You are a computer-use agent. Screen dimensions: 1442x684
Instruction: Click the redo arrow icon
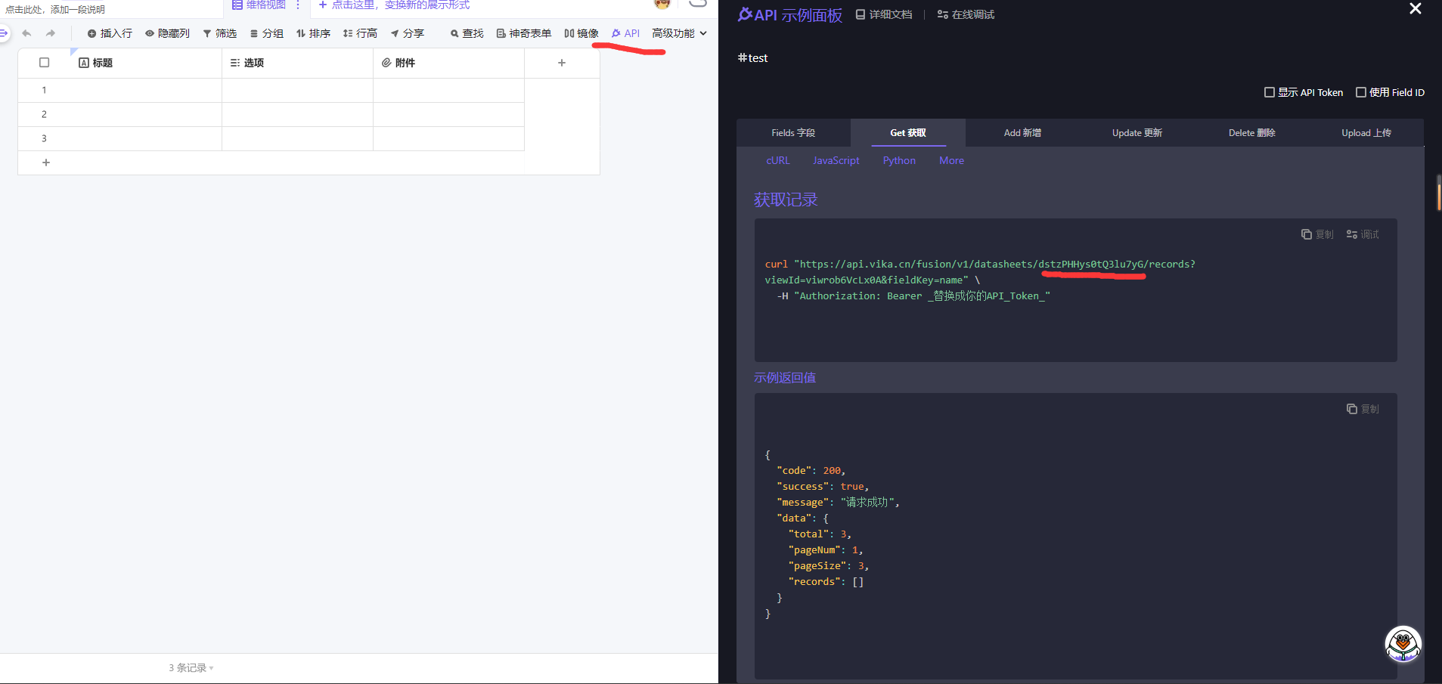coord(51,33)
